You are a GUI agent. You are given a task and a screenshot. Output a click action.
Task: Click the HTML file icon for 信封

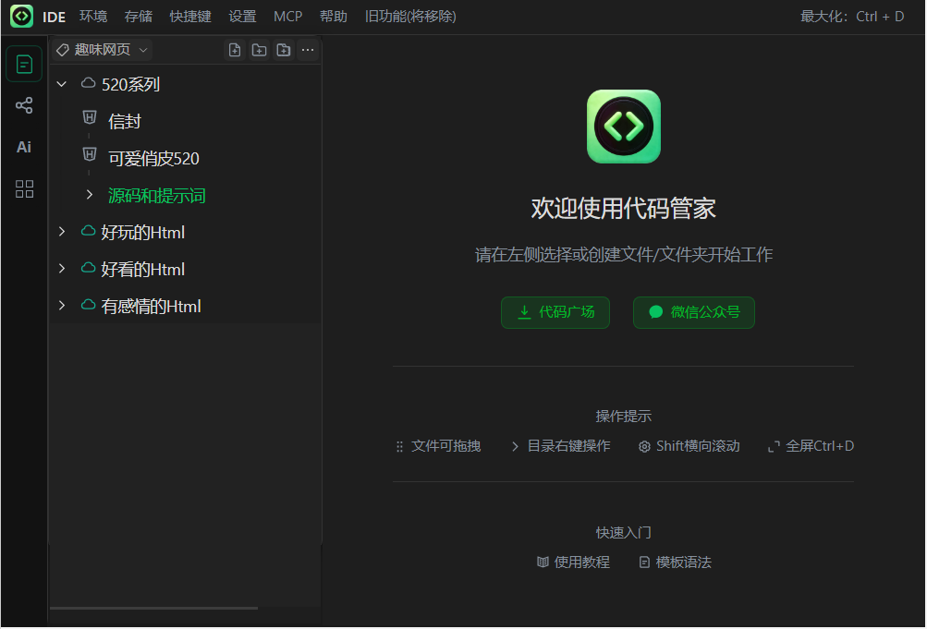(90, 117)
